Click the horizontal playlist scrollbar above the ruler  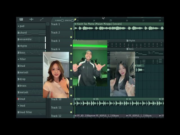pyautogui.click(x=144, y=17)
